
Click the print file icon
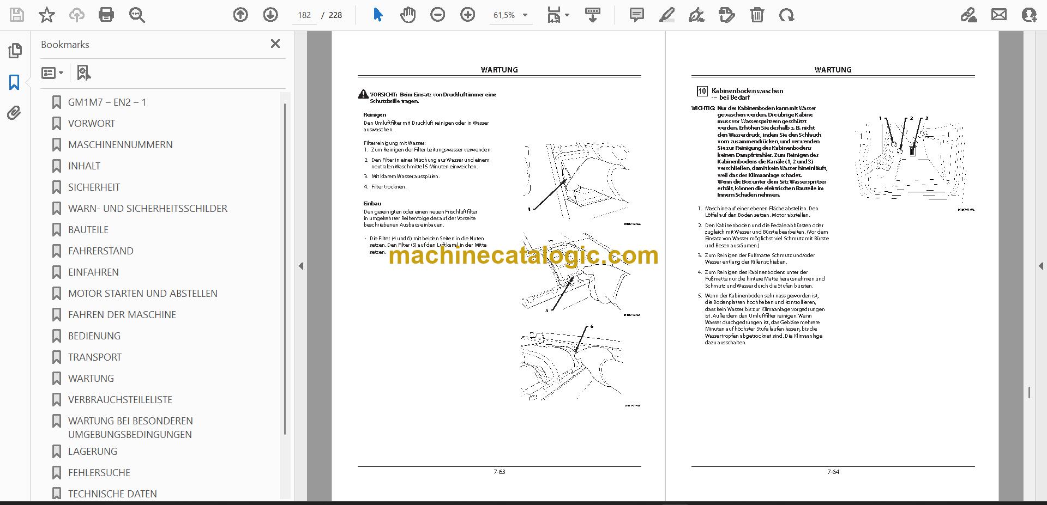[x=106, y=15]
